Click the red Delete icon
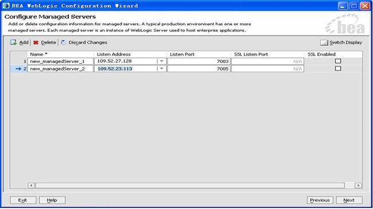The height and width of the screenshot is (209, 373). (x=36, y=42)
